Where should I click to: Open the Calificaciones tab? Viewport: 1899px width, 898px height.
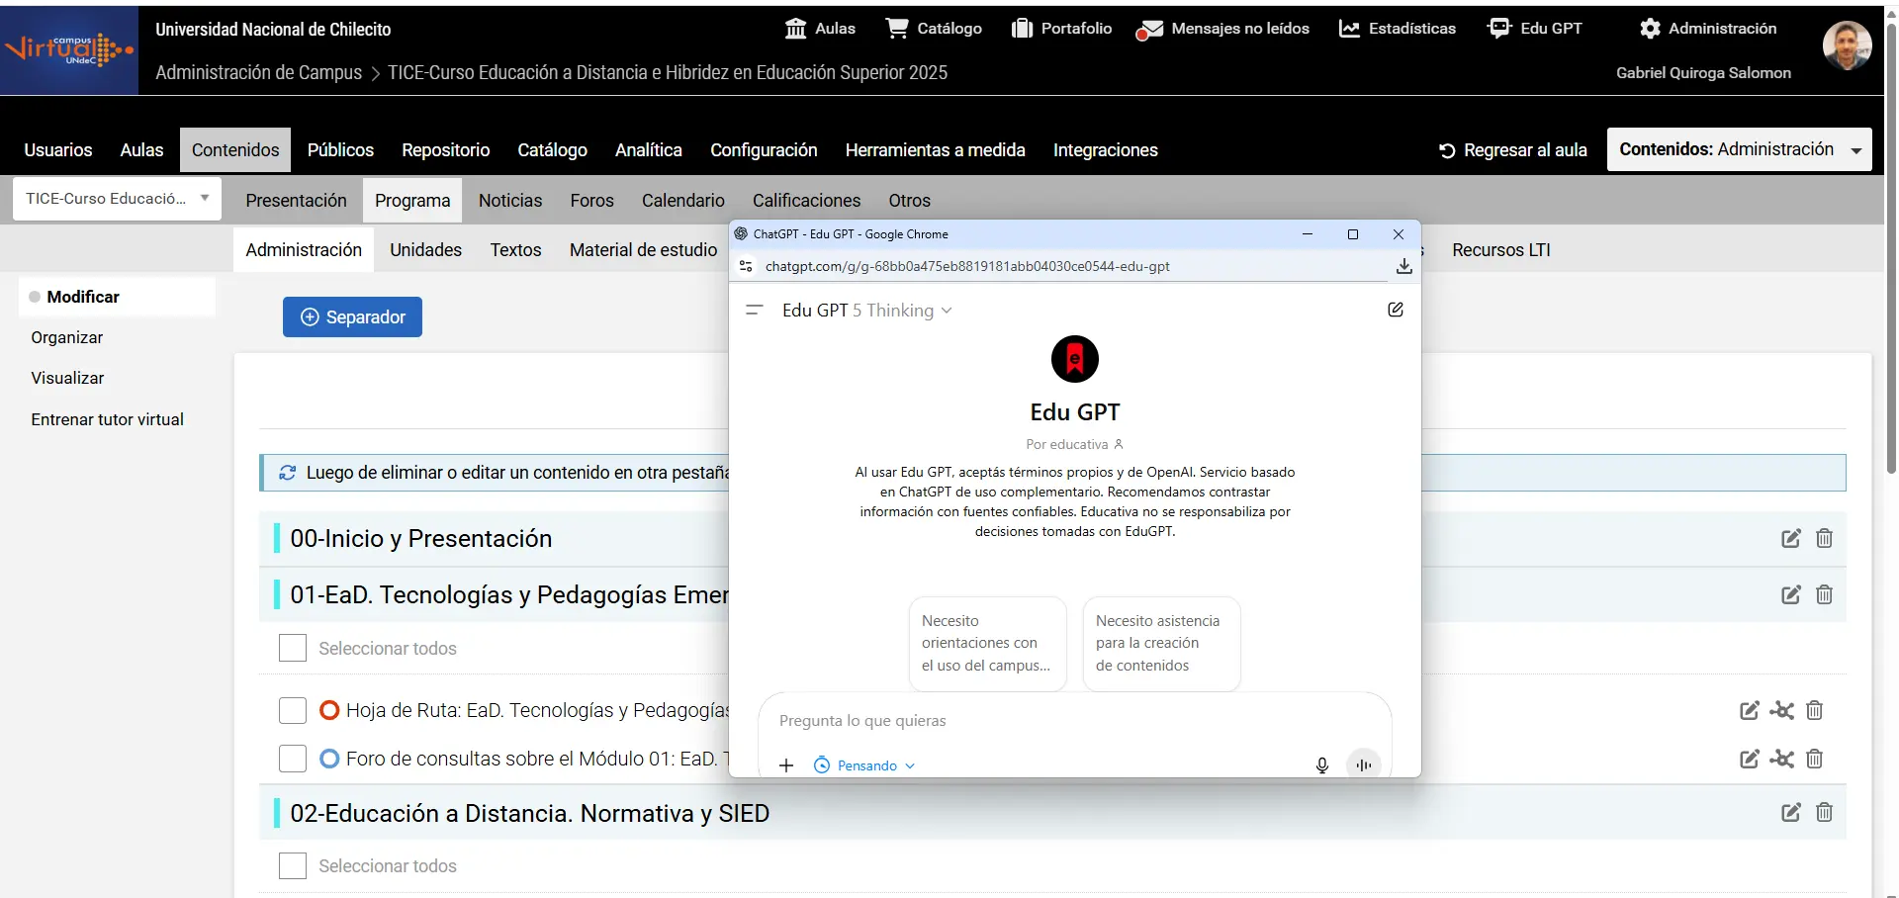click(806, 201)
